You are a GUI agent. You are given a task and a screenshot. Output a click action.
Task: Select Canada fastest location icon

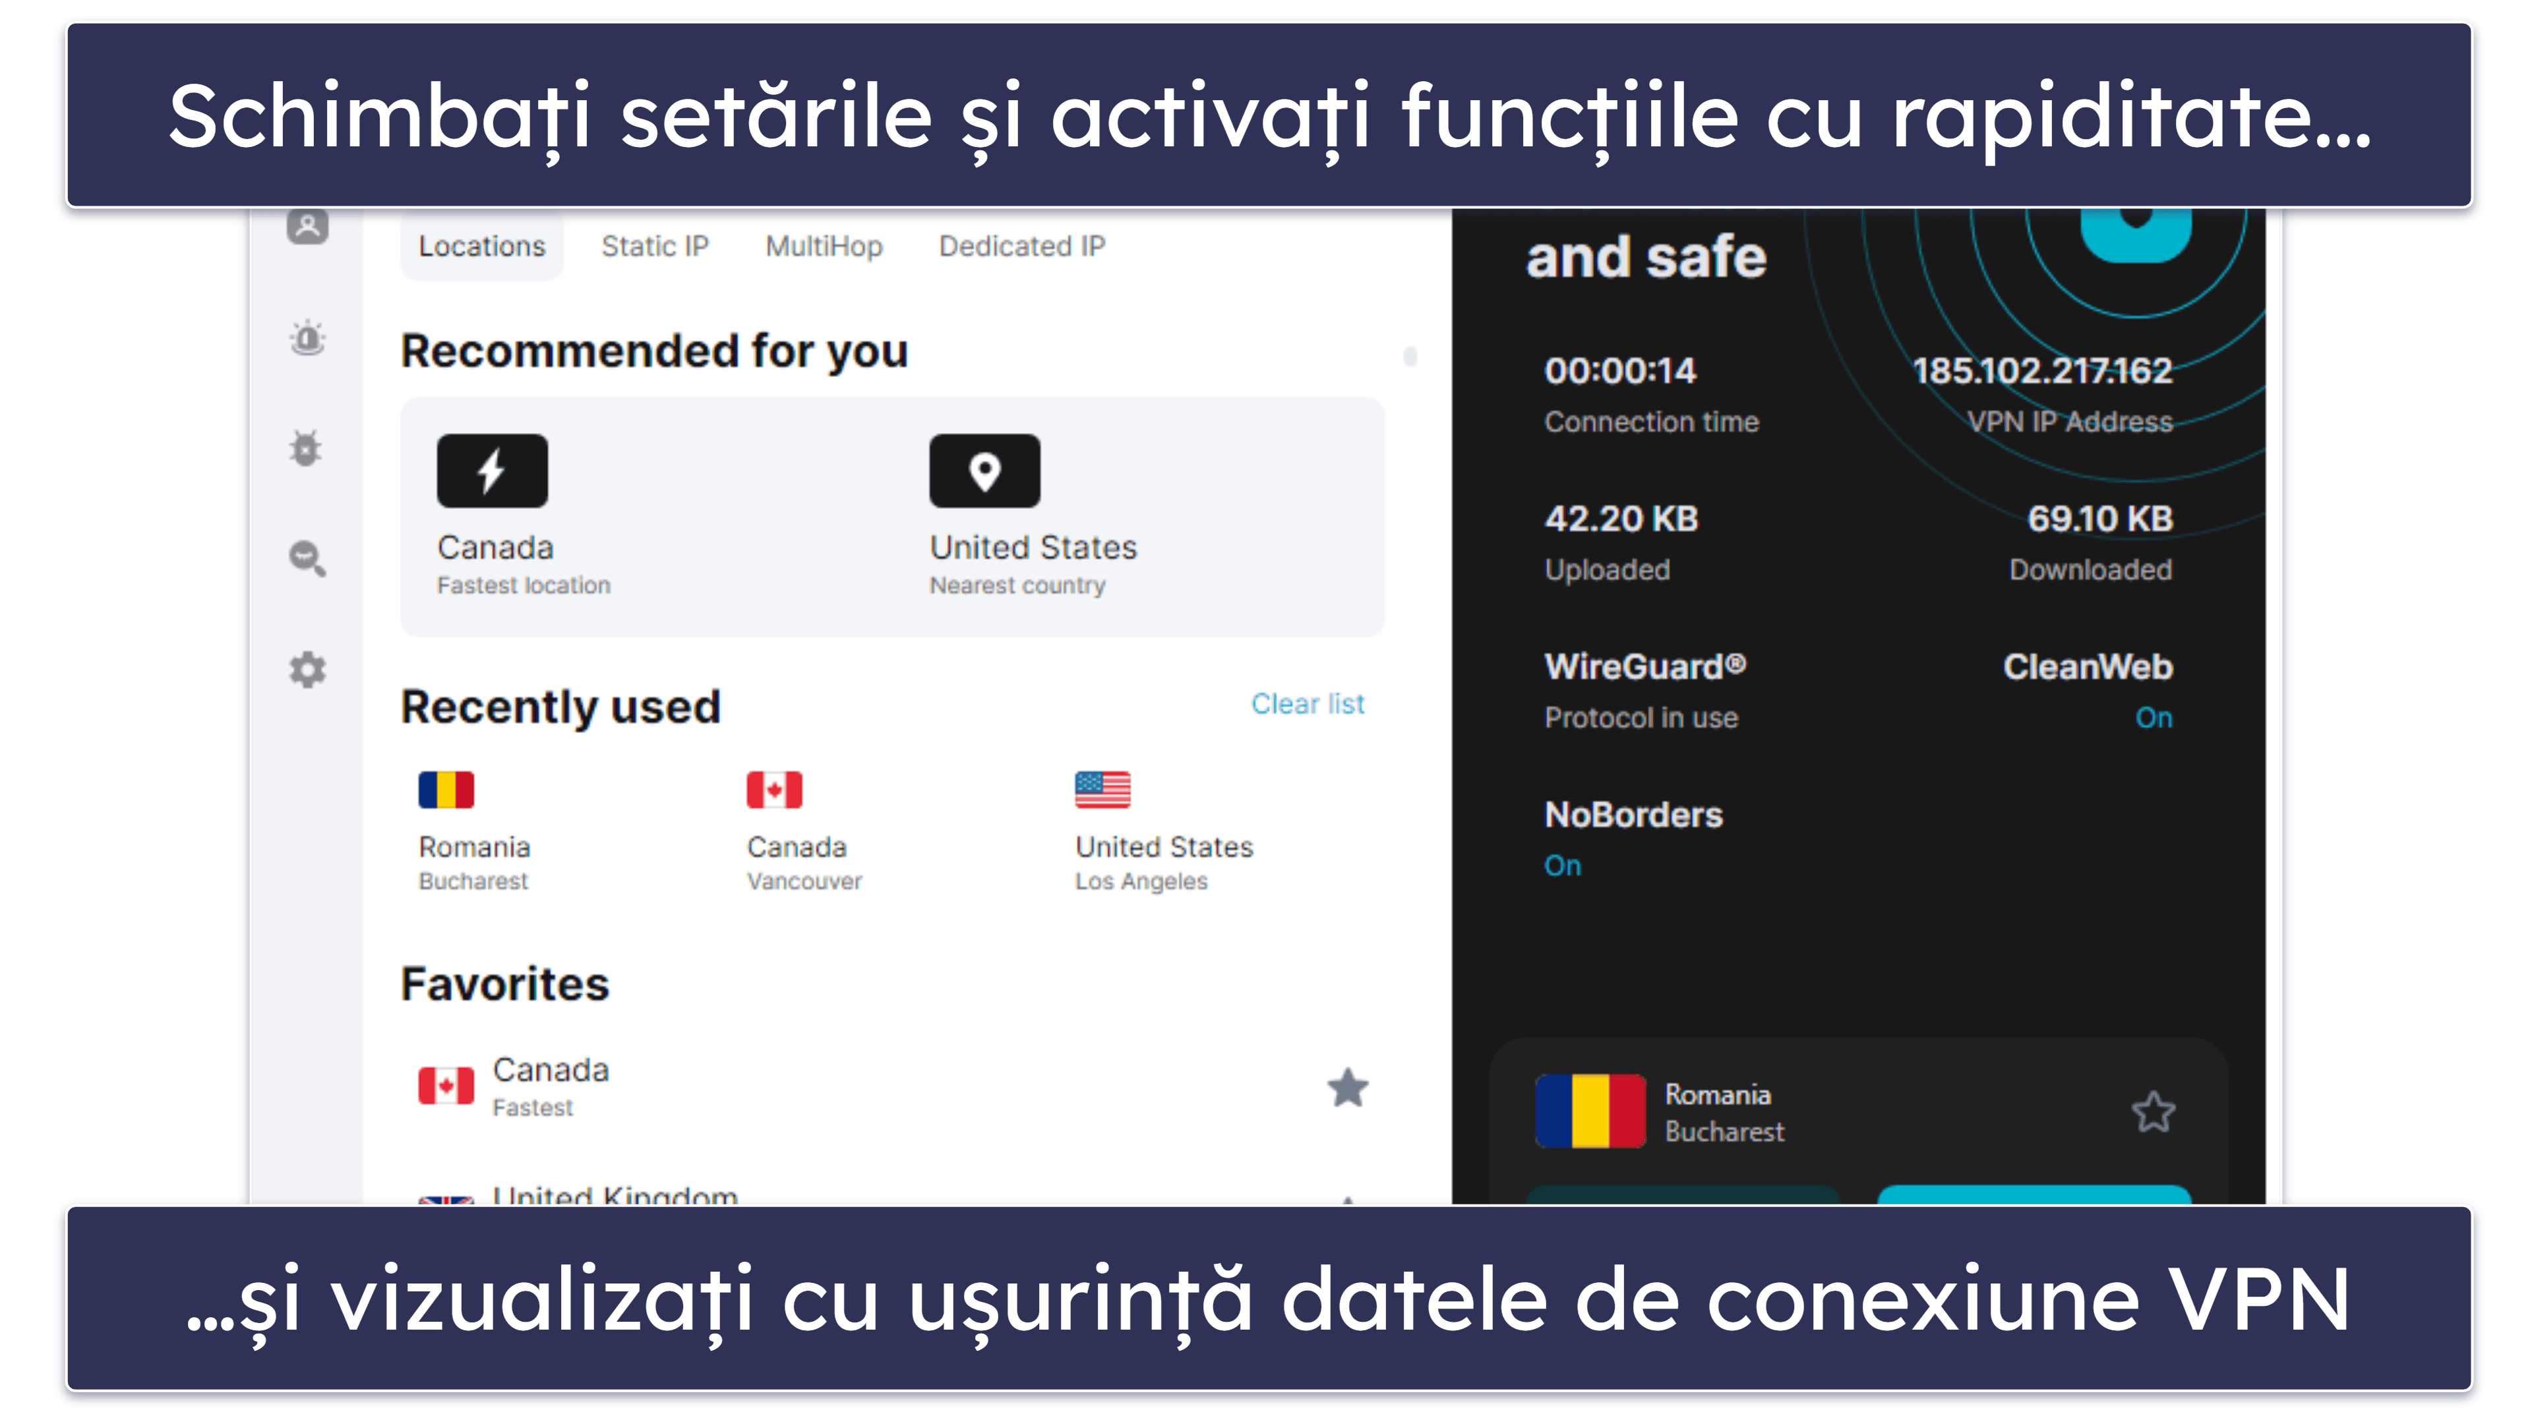(492, 468)
